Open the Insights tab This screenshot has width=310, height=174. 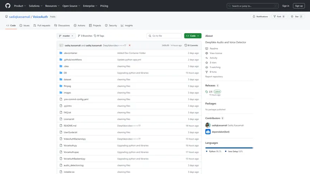point(127,26)
